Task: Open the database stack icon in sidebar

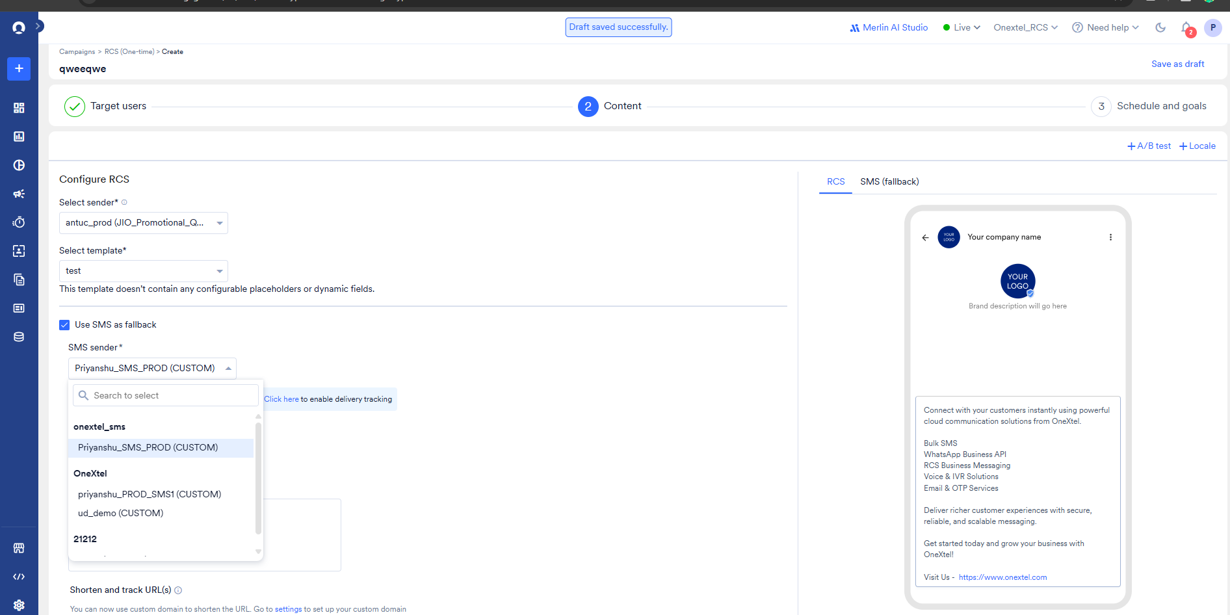Action: 19,337
